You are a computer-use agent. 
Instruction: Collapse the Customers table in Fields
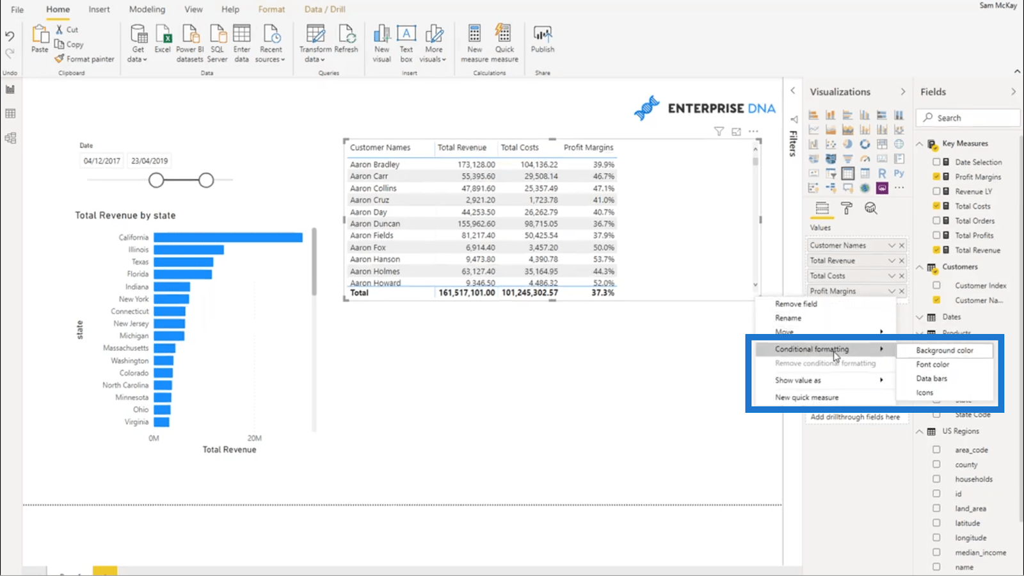tap(920, 267)
